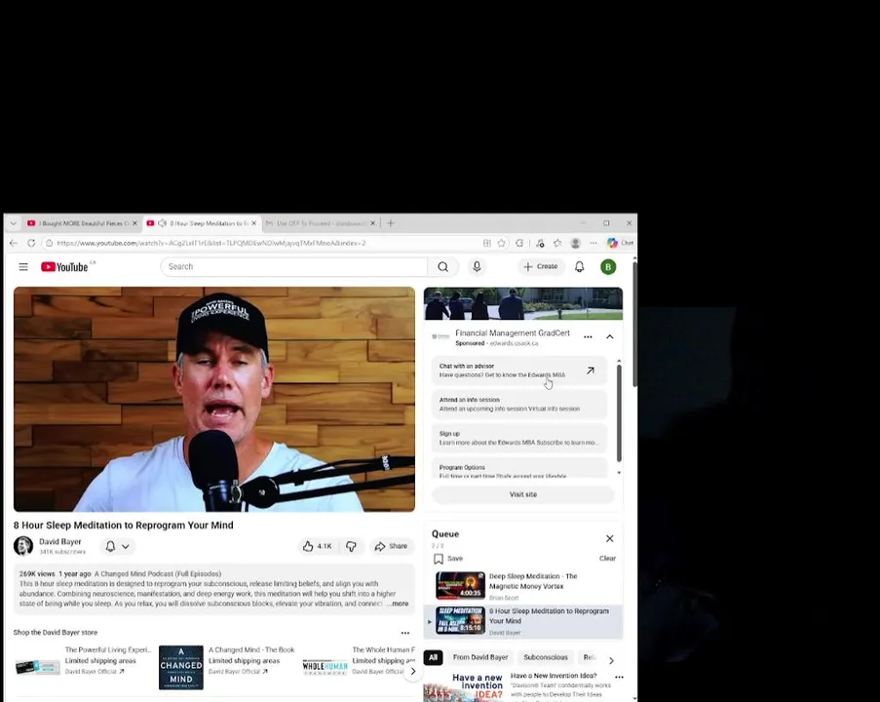Dislike the video

coord(351,546)
